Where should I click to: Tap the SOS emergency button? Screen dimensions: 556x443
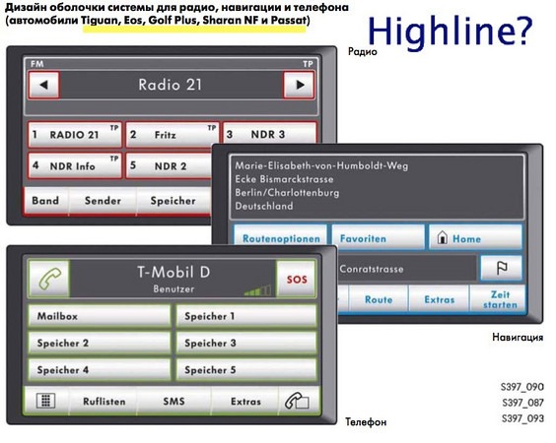(297, 279)
